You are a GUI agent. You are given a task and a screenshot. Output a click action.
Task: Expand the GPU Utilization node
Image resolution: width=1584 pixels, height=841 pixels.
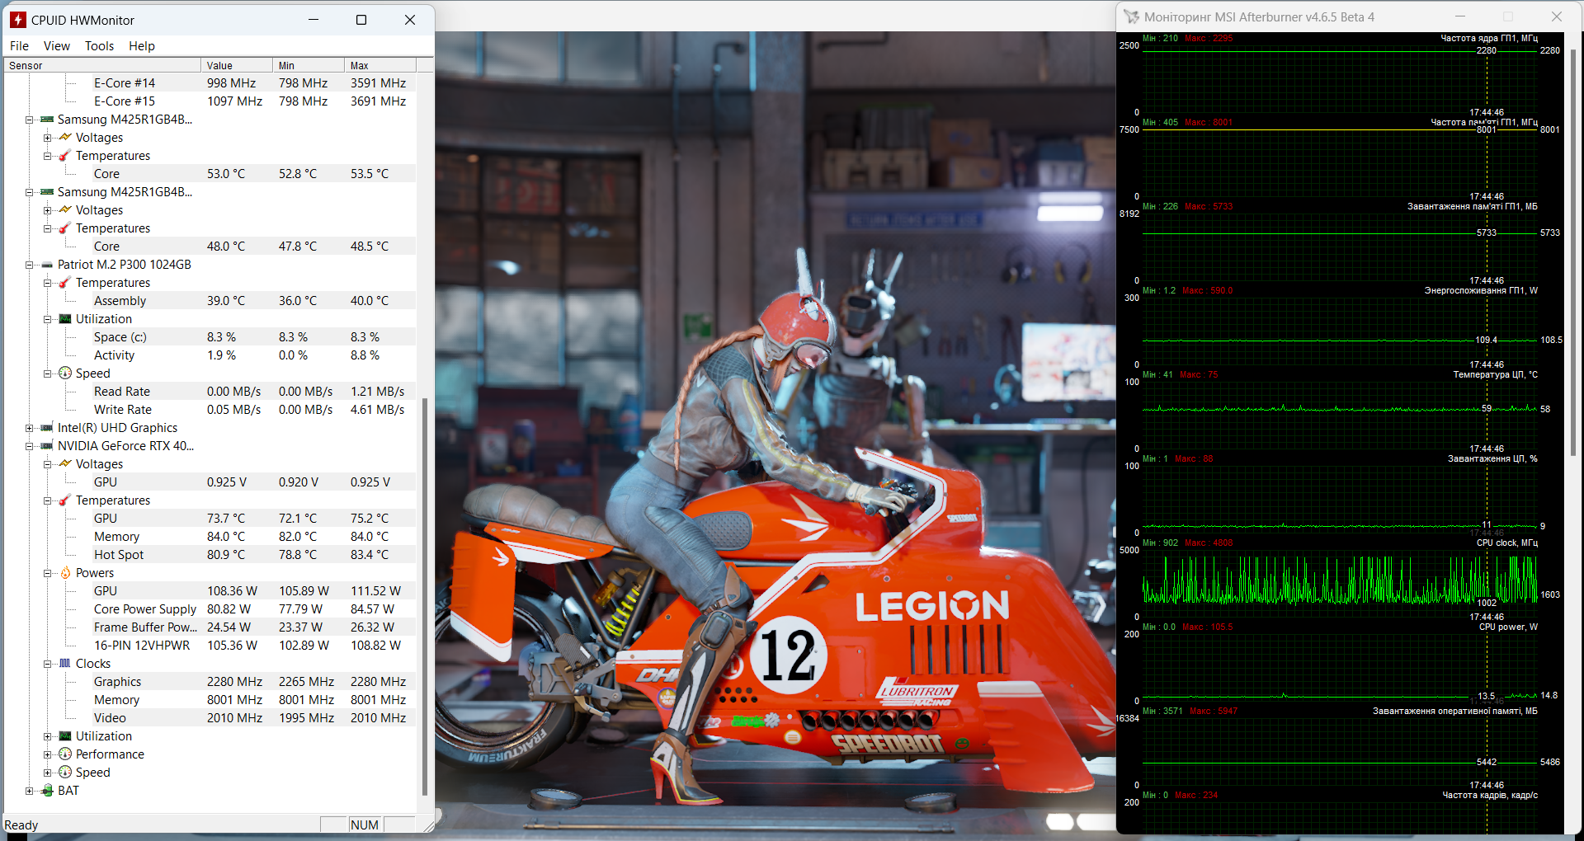47,736
